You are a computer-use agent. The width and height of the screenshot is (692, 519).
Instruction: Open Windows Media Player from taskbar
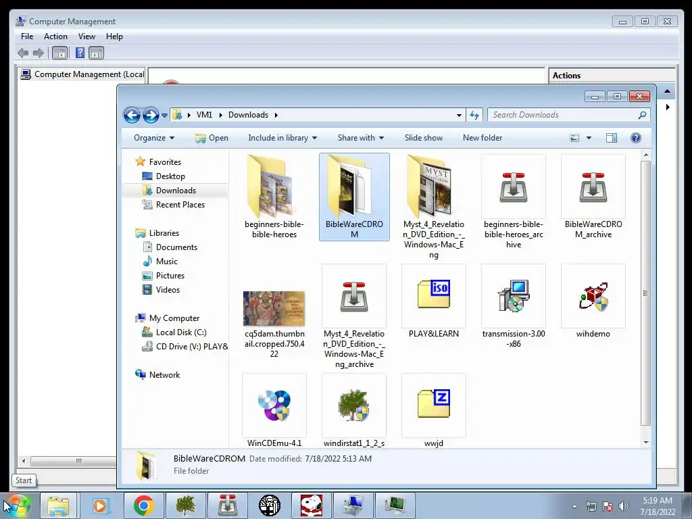100,505
